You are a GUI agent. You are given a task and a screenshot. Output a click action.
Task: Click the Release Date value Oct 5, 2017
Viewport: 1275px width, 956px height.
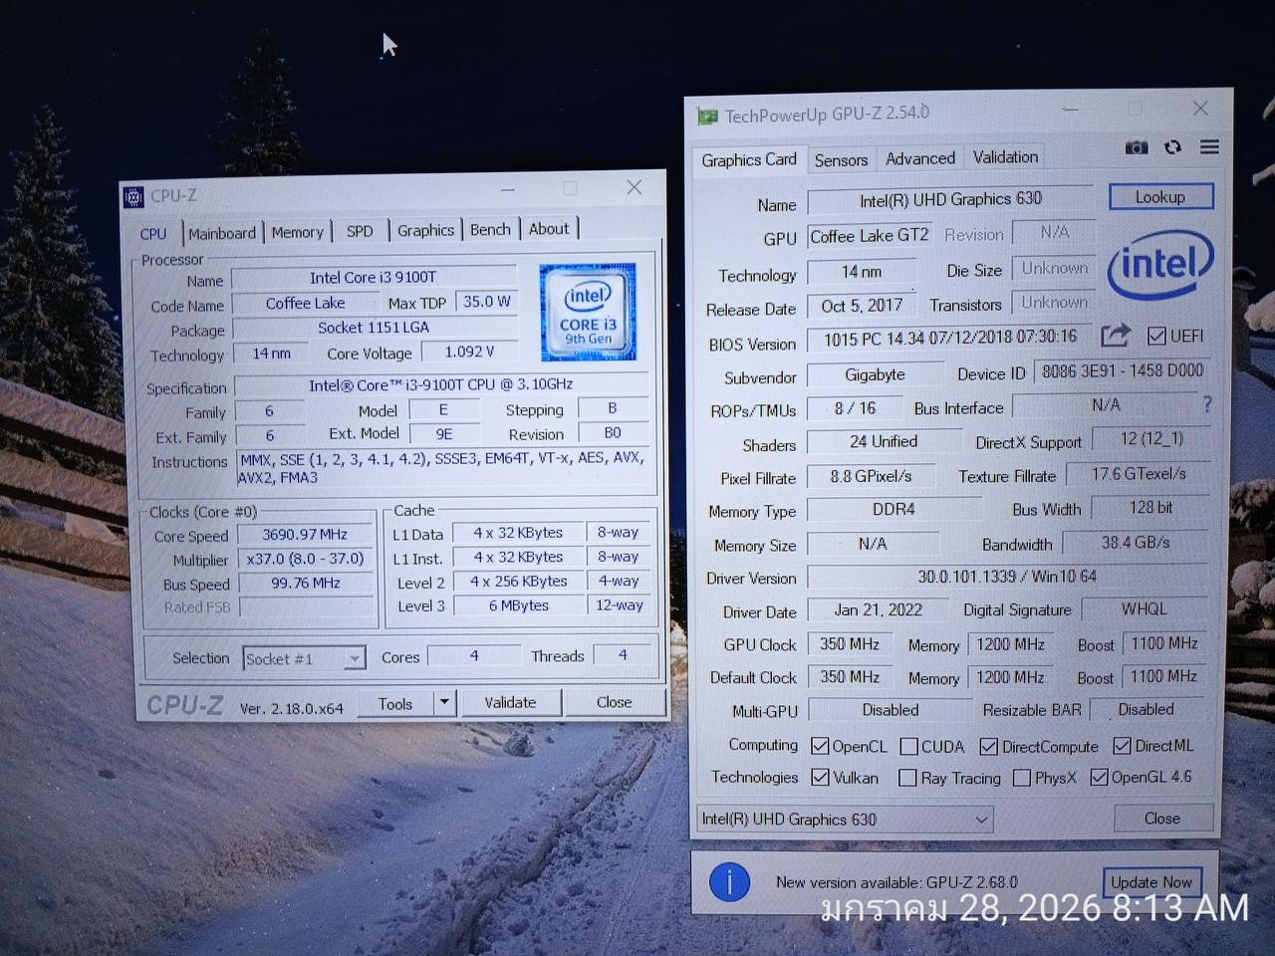(x=862, y=307)
